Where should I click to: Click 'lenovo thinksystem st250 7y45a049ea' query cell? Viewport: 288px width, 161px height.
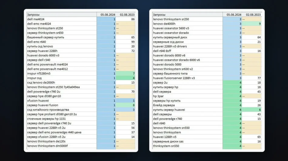[x=62, y=87]
